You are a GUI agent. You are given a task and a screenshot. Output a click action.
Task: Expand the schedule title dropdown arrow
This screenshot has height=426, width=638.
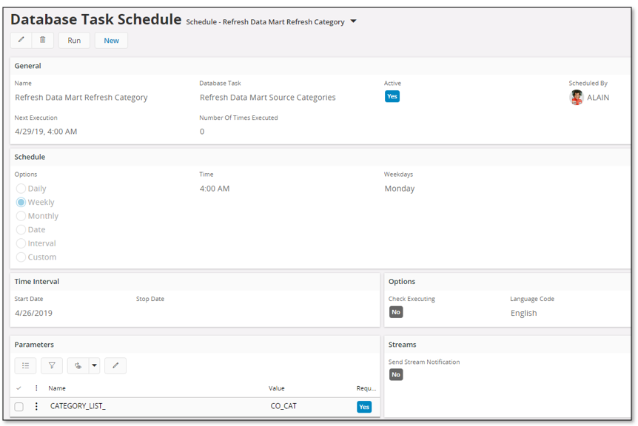pos(353,21)
